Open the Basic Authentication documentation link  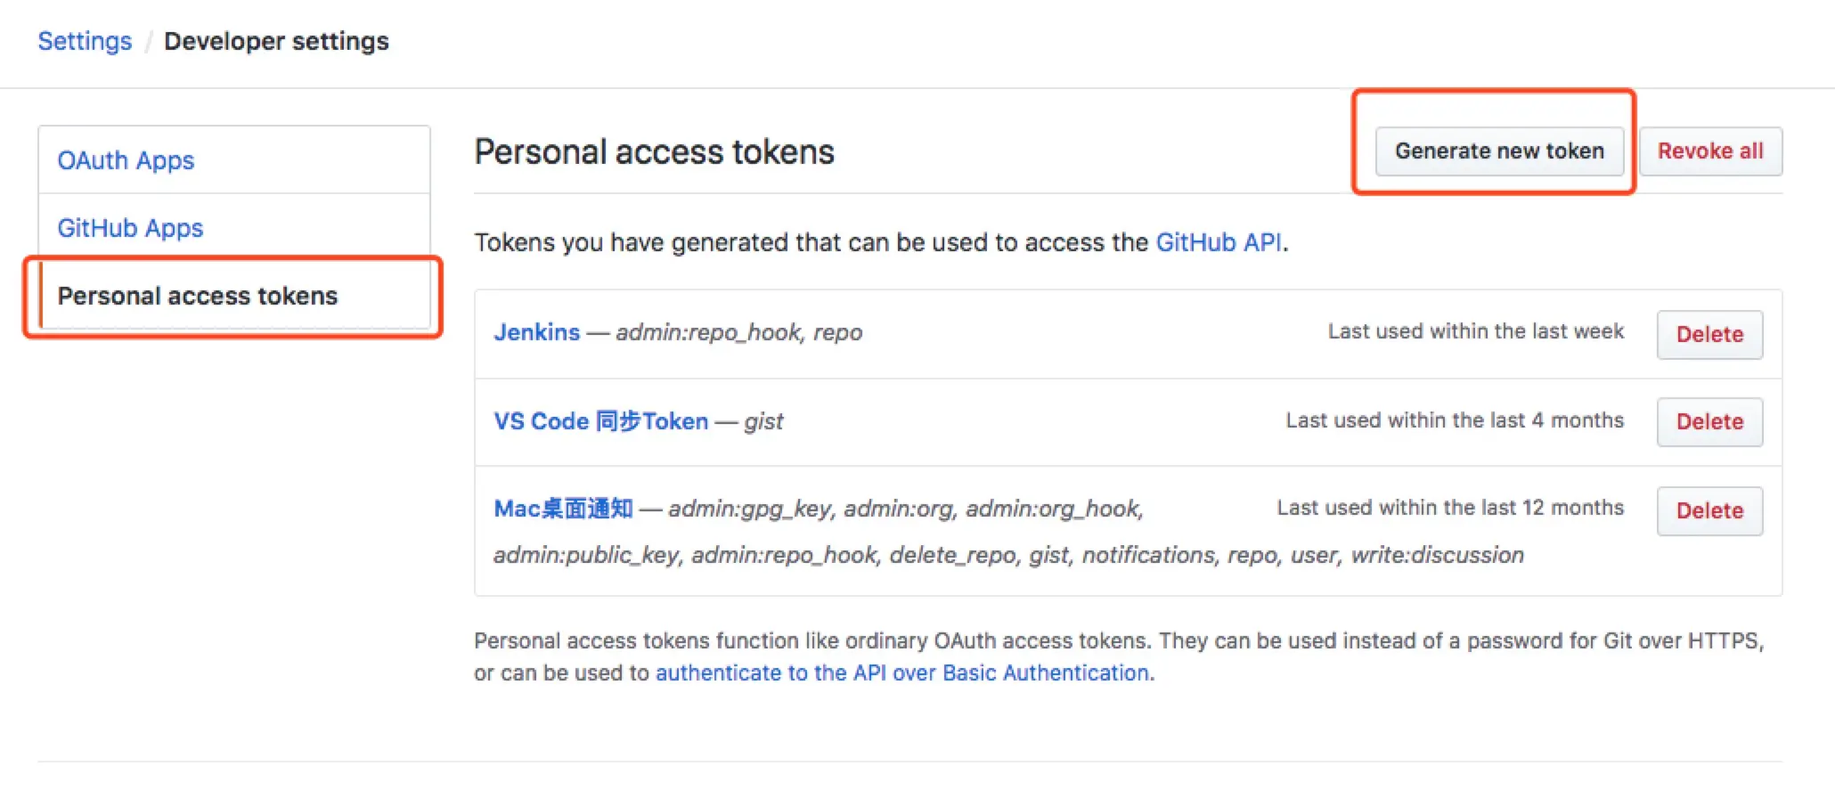tap(901, 672)
